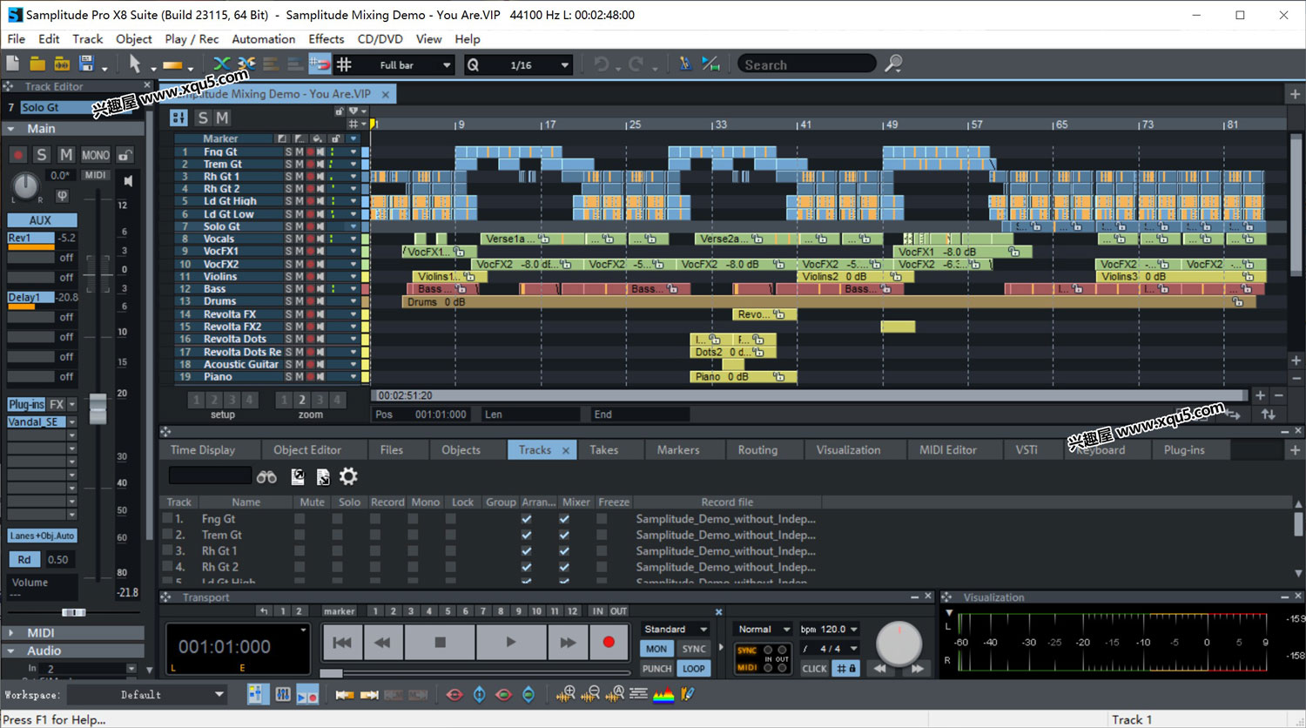Toggle the lock icon in Track Editor

click(x=125, y=155)
